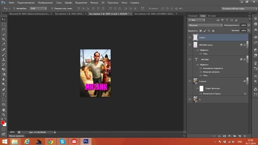258x145 pixels.
Task: Create new group folder icon
Action: click(235, 136)
